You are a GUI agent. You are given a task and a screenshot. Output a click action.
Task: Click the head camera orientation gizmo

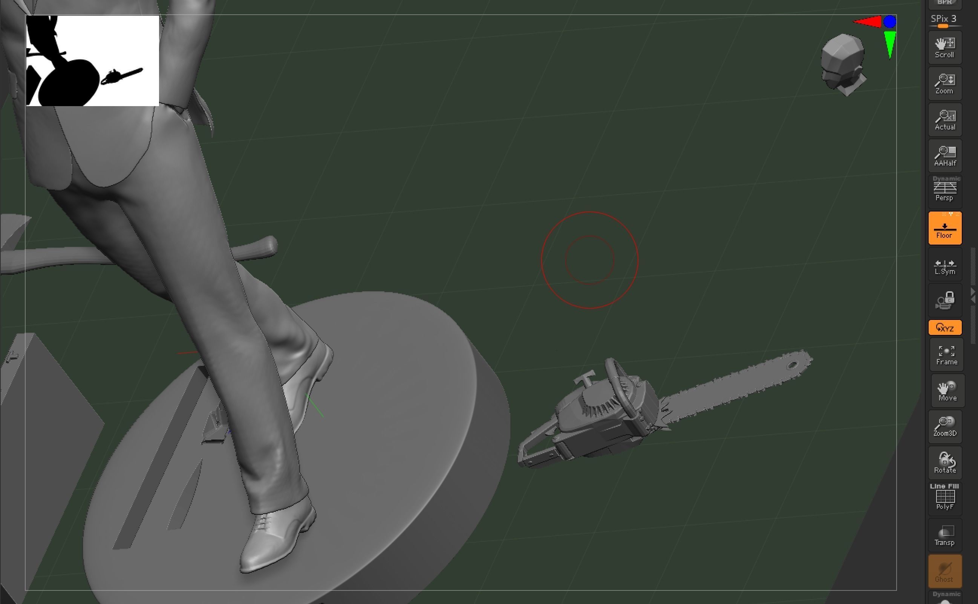tap(843, 65)
